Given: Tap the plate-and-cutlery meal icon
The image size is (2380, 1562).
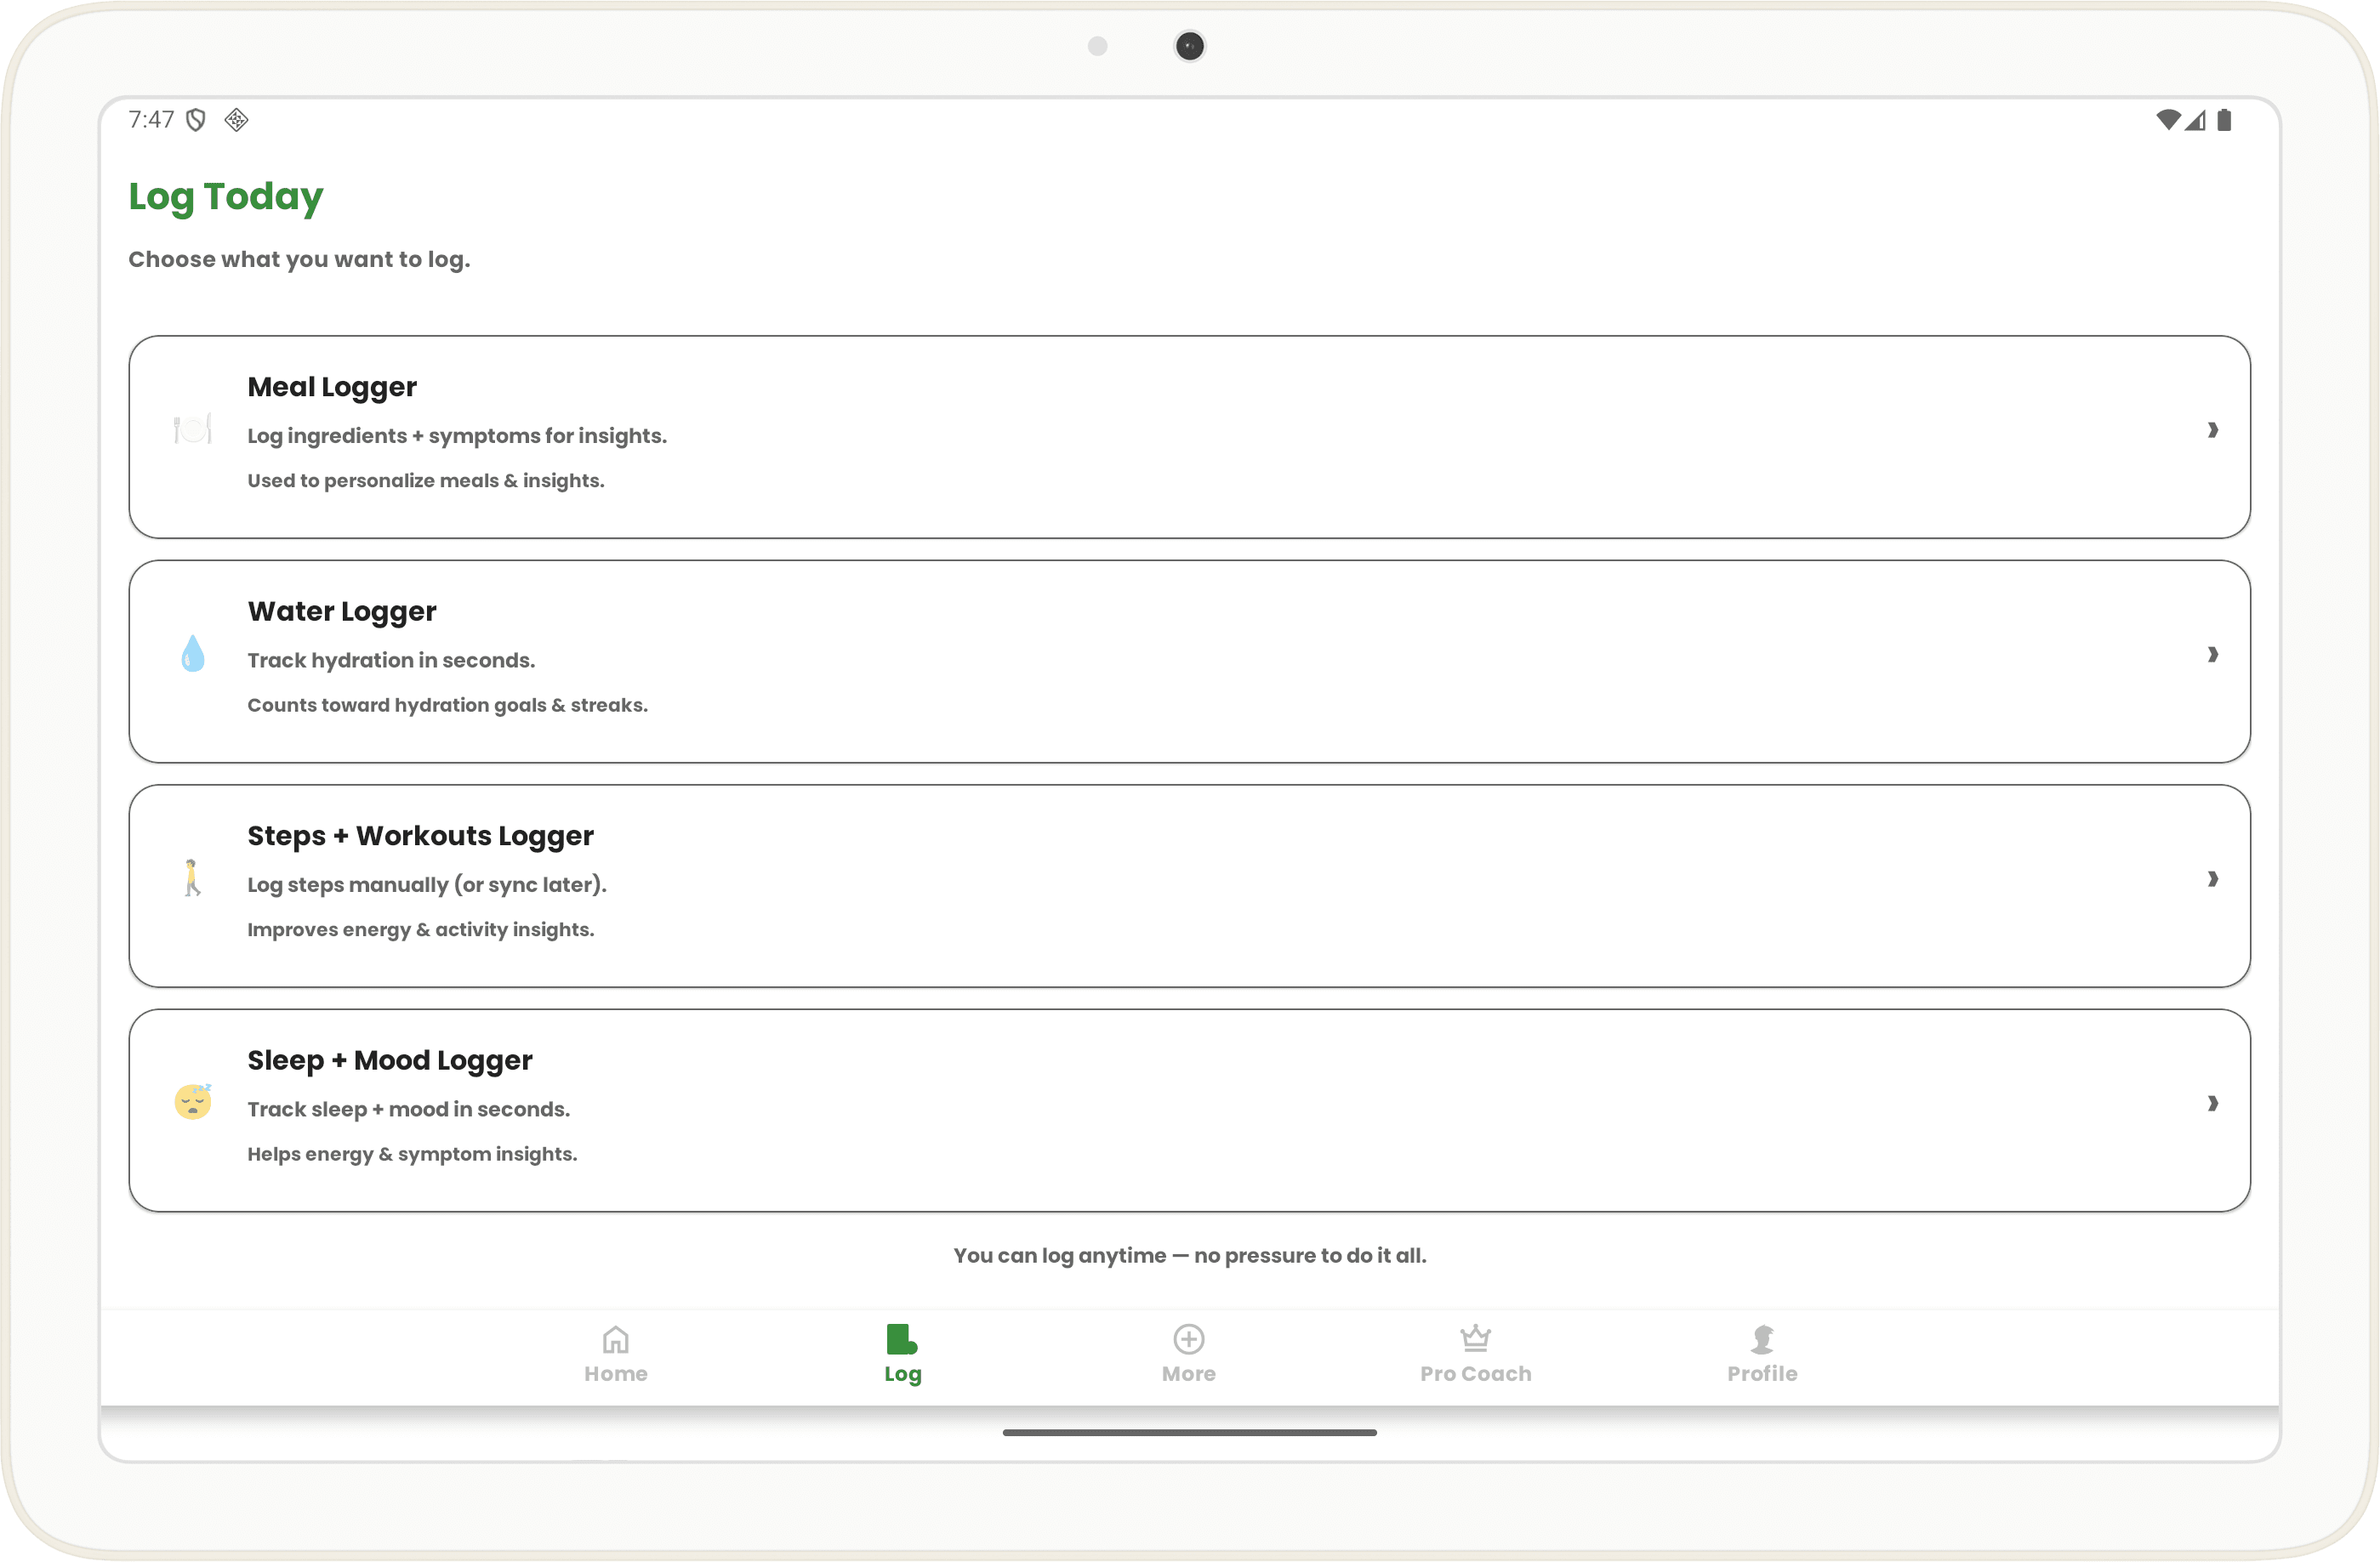Looking at the screenshot, I should point(192,429).
